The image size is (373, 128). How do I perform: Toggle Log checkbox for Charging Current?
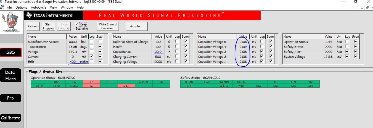coord(177,57)
